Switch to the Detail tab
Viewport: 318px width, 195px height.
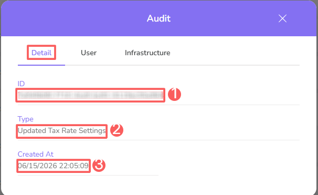pyautogui.click(x=41, y=53)
